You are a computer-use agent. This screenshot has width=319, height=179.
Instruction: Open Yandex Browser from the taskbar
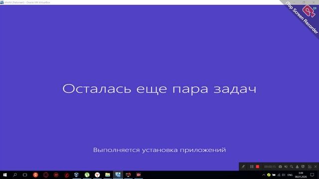click(x=97, y=175)
